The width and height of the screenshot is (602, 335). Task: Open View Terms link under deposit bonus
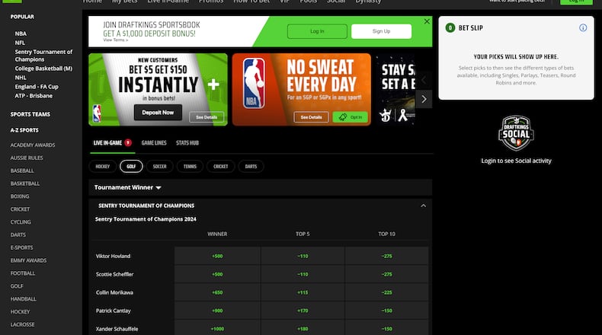point(116,40)
